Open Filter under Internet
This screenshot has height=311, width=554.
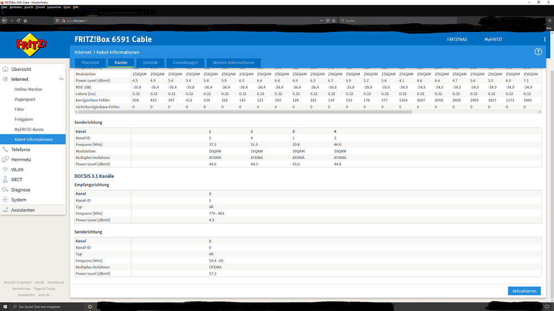(19, 110)
